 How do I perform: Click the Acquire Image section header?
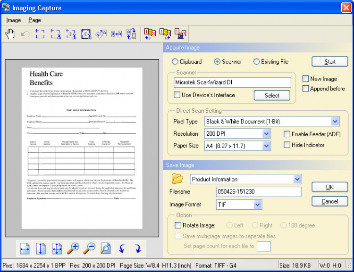coord(257,48)
